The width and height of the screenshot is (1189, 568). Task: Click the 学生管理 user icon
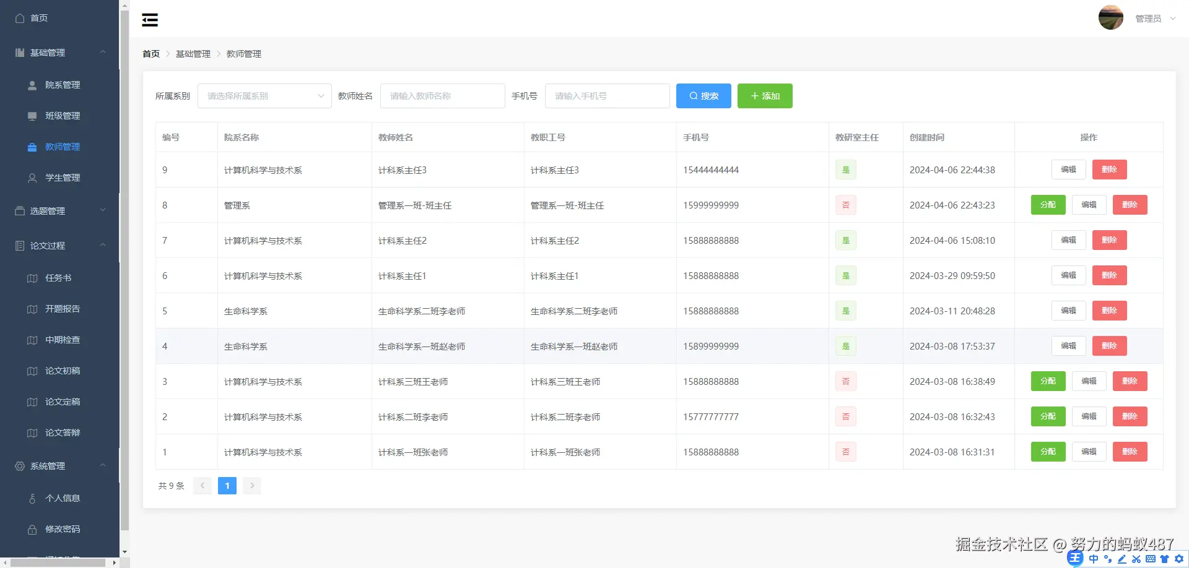point(32,178)
